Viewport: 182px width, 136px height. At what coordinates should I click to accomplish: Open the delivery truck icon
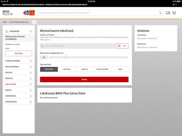pyautogui.click(x=168, y=13)
